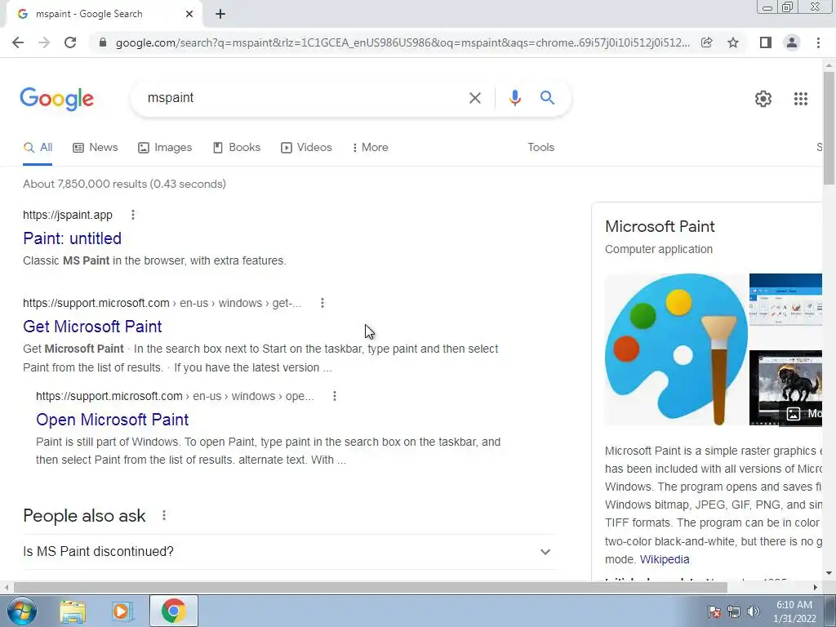Click the horizontal scrollbar thumb

click(370, 588)
